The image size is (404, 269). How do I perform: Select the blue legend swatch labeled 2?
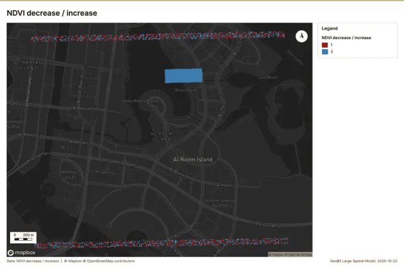[325, 52]
